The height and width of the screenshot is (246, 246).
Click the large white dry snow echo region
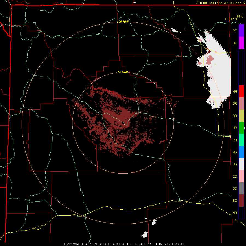pyautogui.click(x=221, y=75)
